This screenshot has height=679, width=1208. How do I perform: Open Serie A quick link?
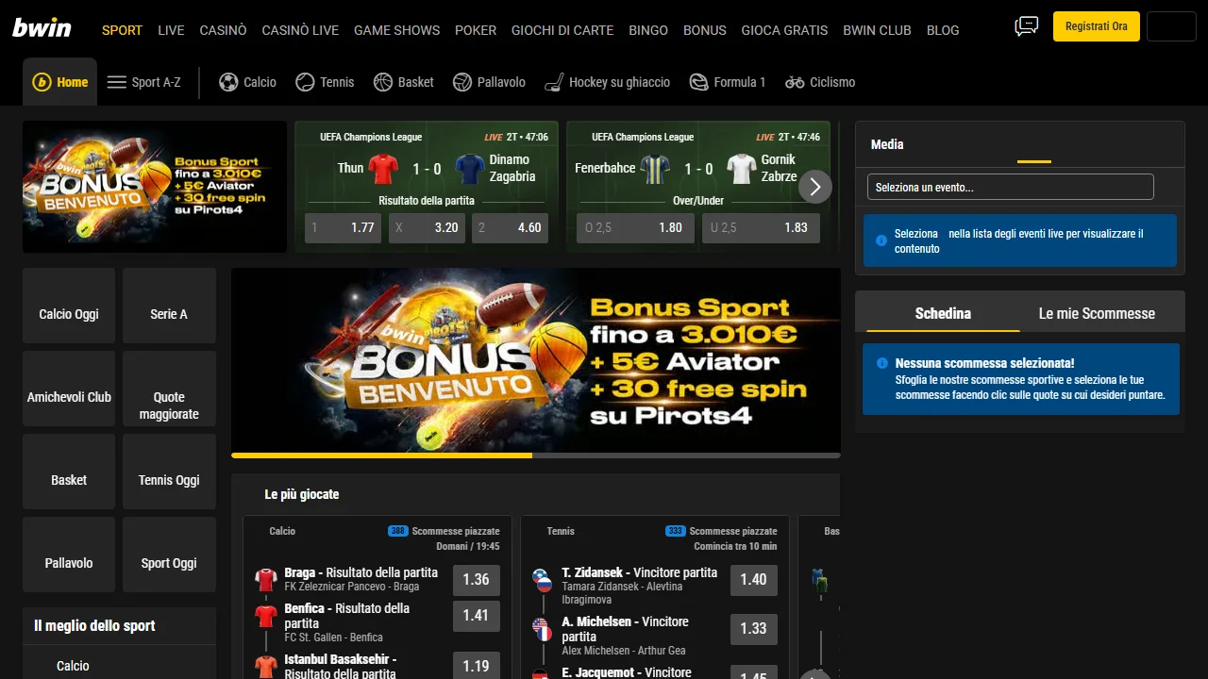[169, 306]
